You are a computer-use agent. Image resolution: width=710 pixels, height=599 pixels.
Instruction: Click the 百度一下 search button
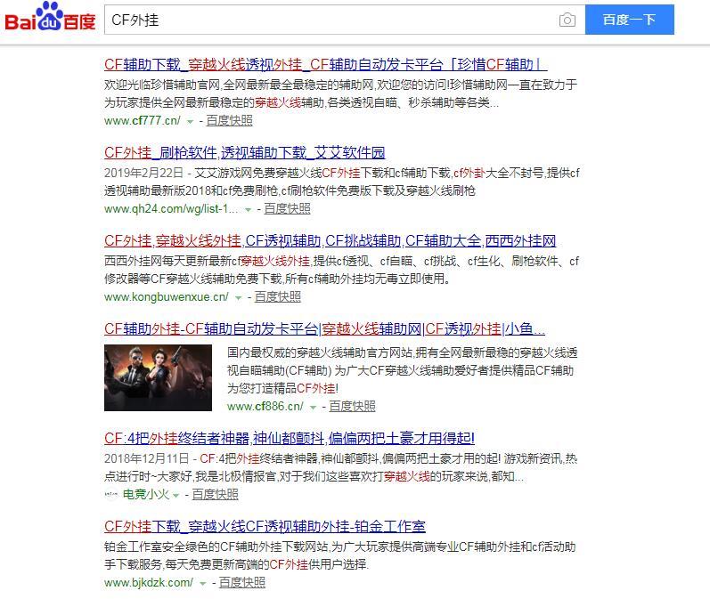pos(630,20)
